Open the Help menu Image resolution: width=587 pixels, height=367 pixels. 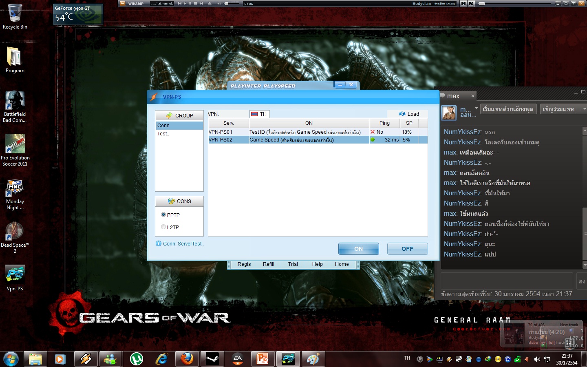(318, 264)
